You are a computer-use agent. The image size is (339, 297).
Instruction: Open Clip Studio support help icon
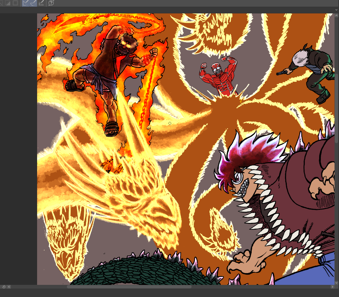51,3
